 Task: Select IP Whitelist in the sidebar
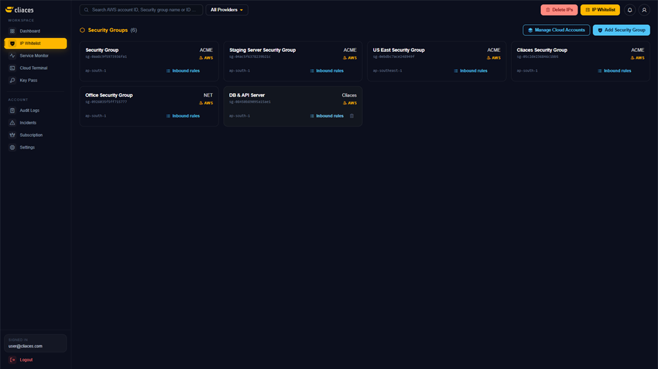coord(35,44)
